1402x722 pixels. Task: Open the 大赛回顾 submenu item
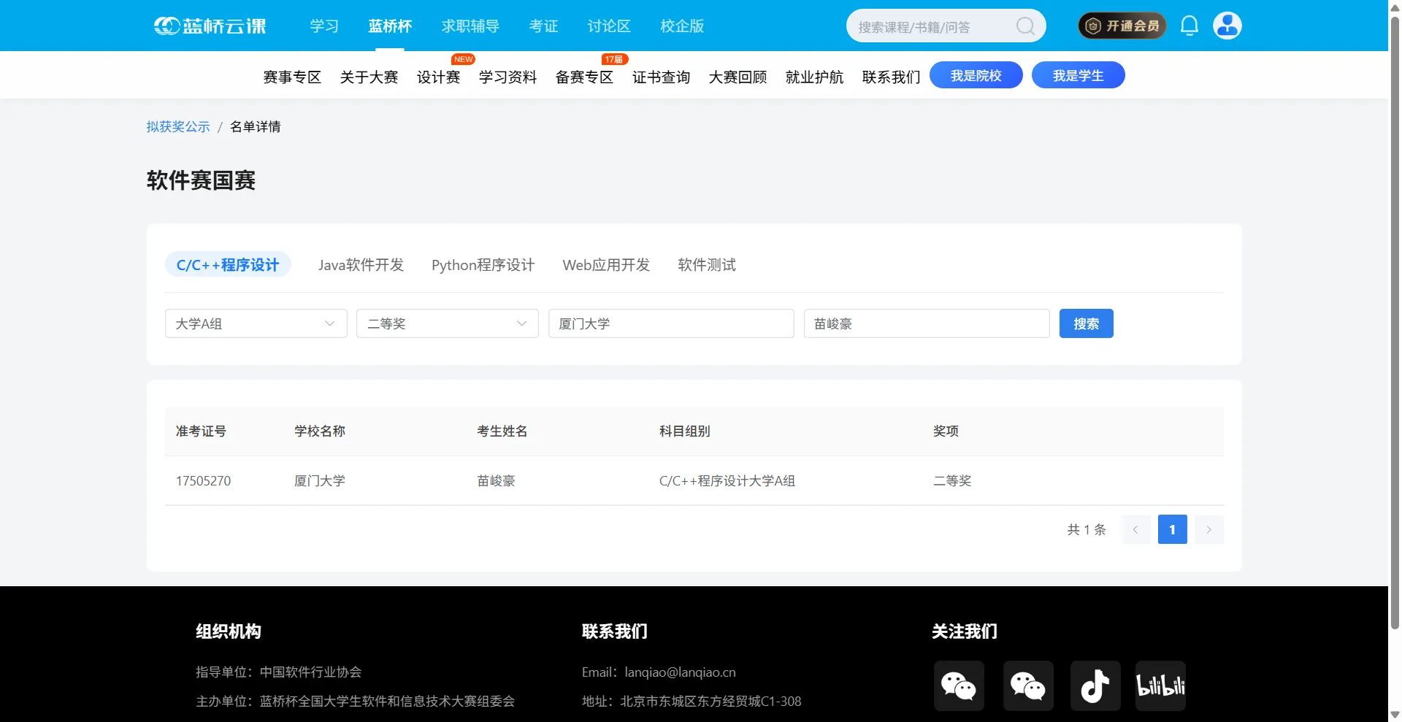[738, 77]
